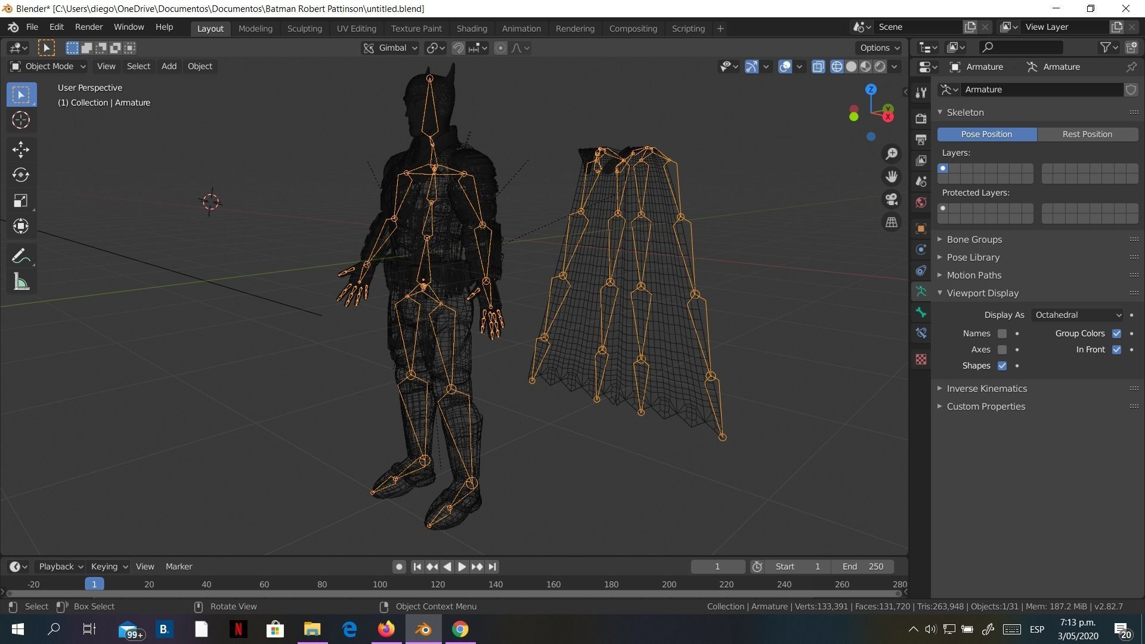This screenshot has width=1145, height=644.
Task: Select the Annotate tool
Action: pos(21,256)
